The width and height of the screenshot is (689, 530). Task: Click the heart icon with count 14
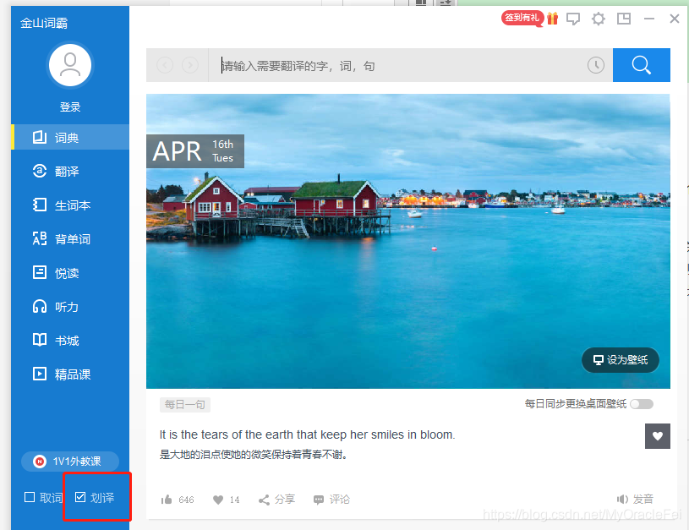(218, 500)
